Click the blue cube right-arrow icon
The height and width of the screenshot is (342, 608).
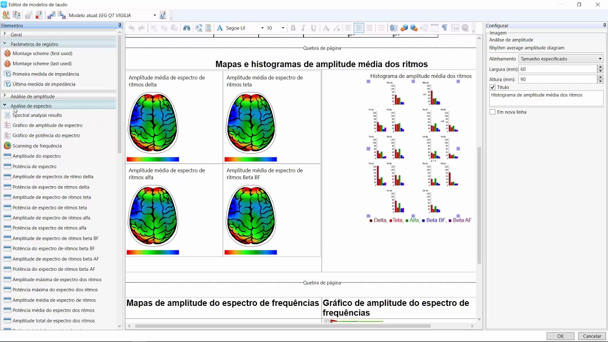pyautogui.click(x=414, y=28)
